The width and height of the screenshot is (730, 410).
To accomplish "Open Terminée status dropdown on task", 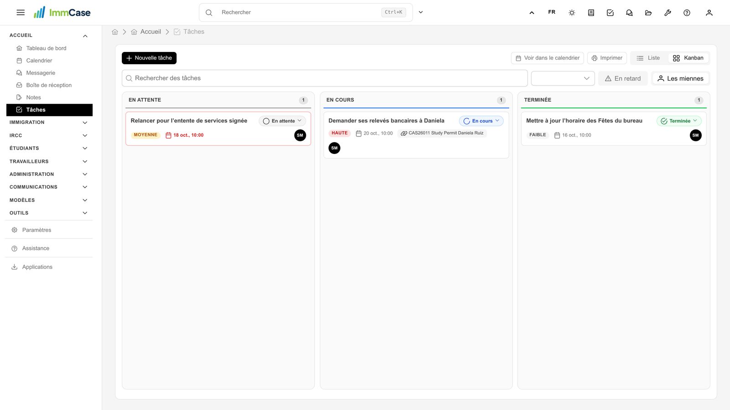I will point(679,121).
